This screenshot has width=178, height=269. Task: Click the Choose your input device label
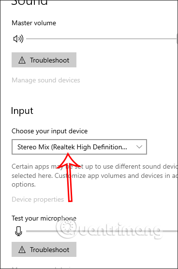pyautogui.click(x=50, y=131)
